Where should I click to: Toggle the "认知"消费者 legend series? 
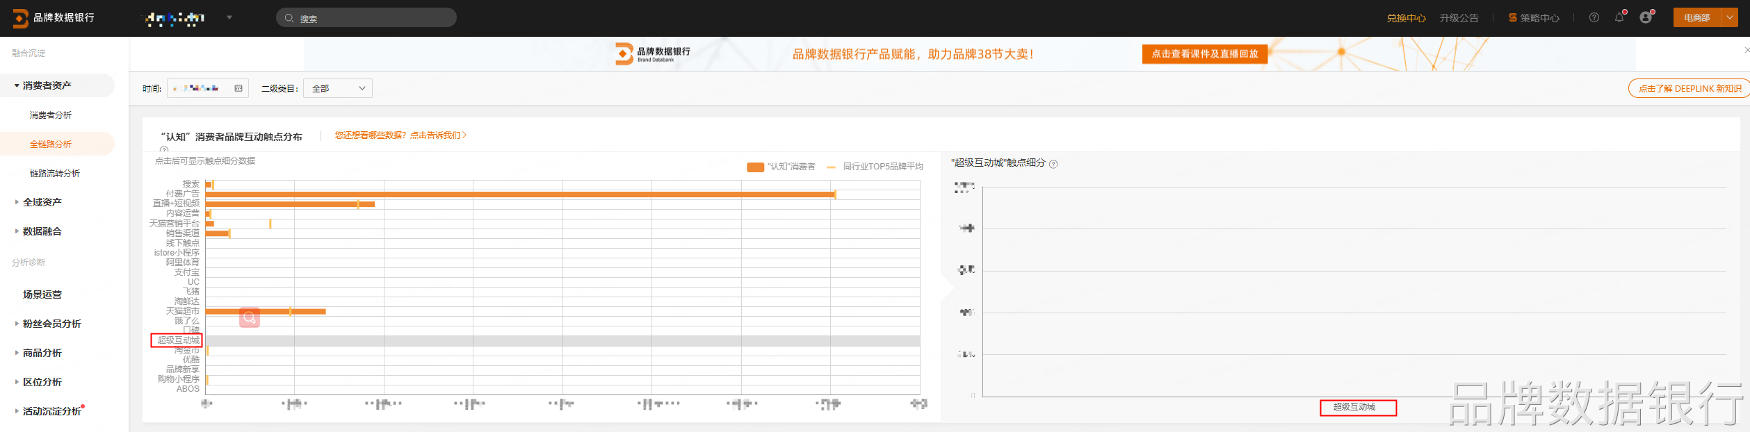pyautogui.click(x=755, y=167)
